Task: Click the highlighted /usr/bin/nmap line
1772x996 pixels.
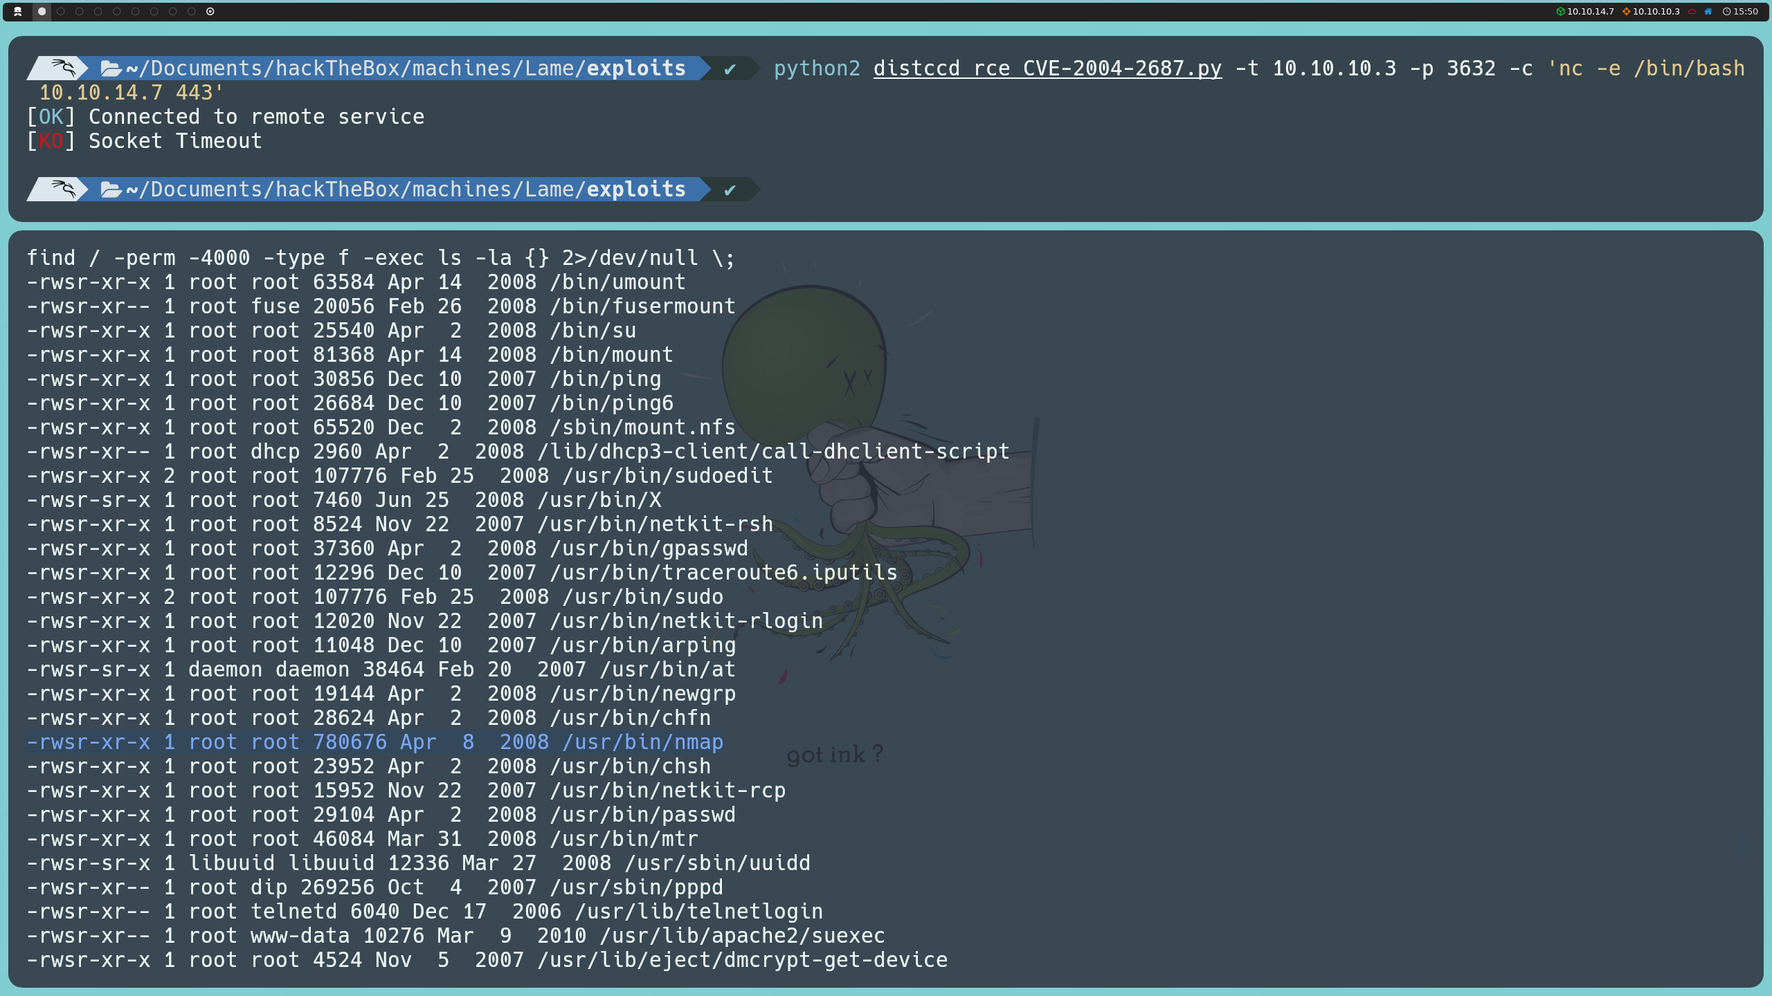Action: tap(374, 742)
